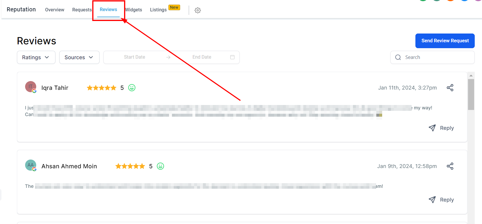Click the five-star rating on Iqra Tahir's review
The width and height of the screenshot is (482, 224).
[x=101, y=88]
